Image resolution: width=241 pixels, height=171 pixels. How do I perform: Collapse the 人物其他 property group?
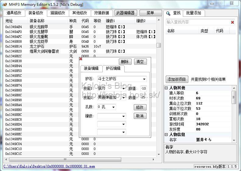(166, 88)
